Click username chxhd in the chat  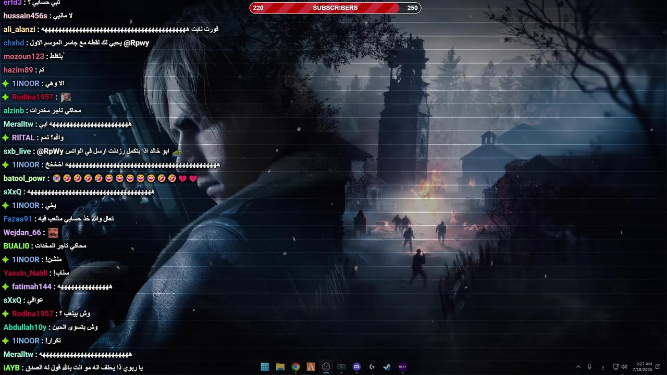tap(14, 43)
